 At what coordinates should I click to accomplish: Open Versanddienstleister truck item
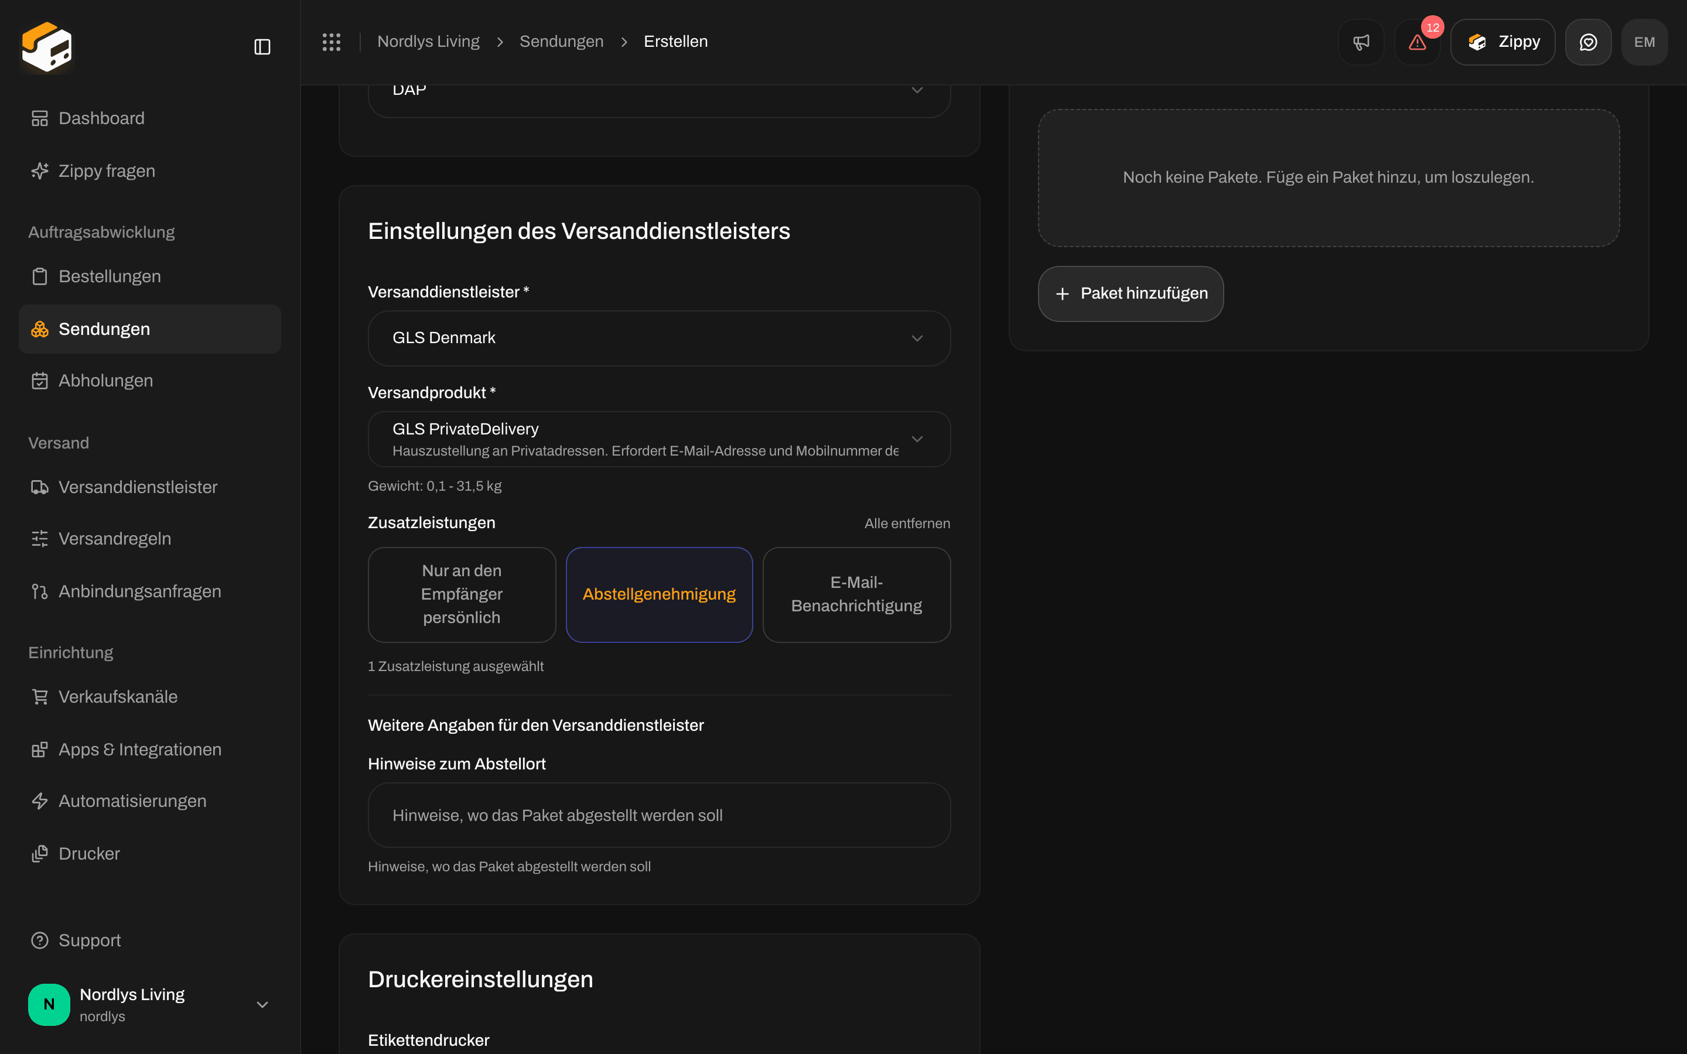pos(150,487)
